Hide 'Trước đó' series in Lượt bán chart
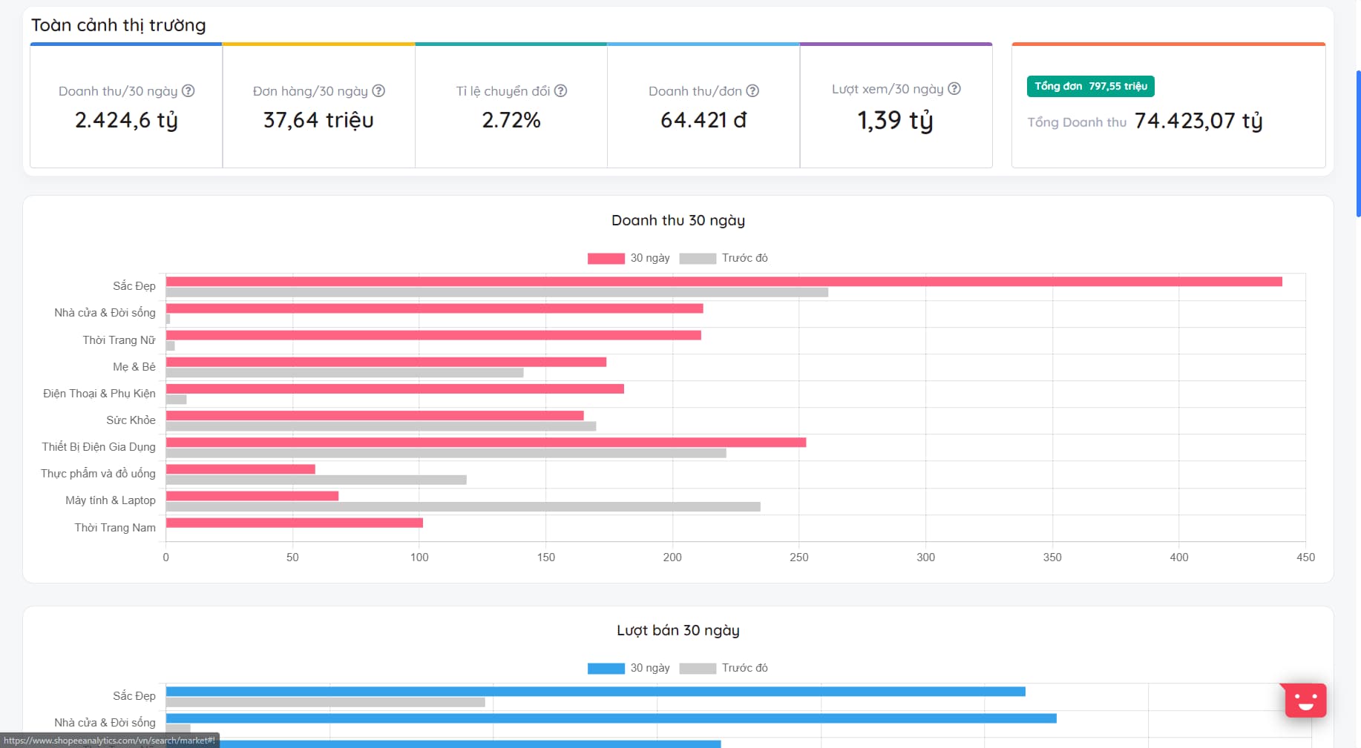The height and width of the screenshot is (748, 1361). coord(724,668)
